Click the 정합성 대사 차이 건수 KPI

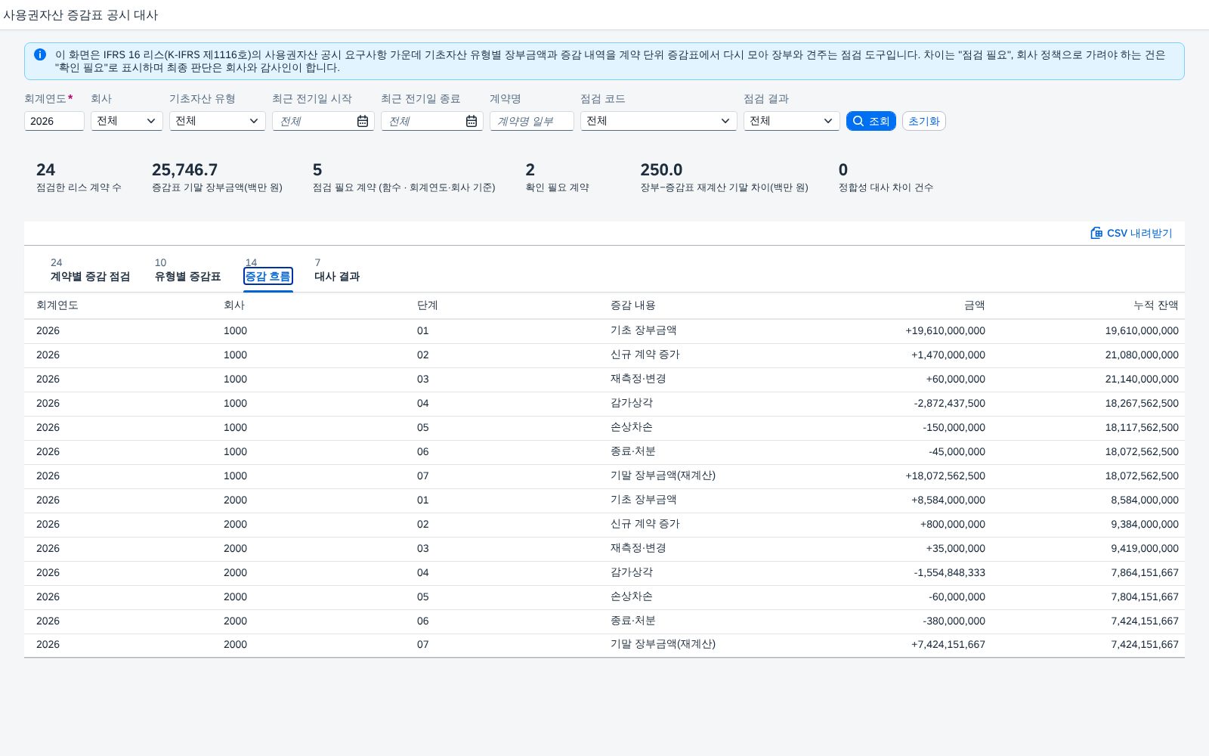click(886, 177)
